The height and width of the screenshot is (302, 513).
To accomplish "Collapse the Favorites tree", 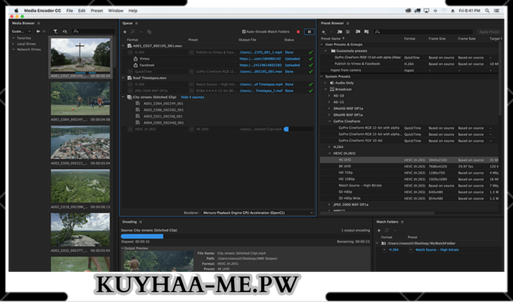I will pos(14,38).
